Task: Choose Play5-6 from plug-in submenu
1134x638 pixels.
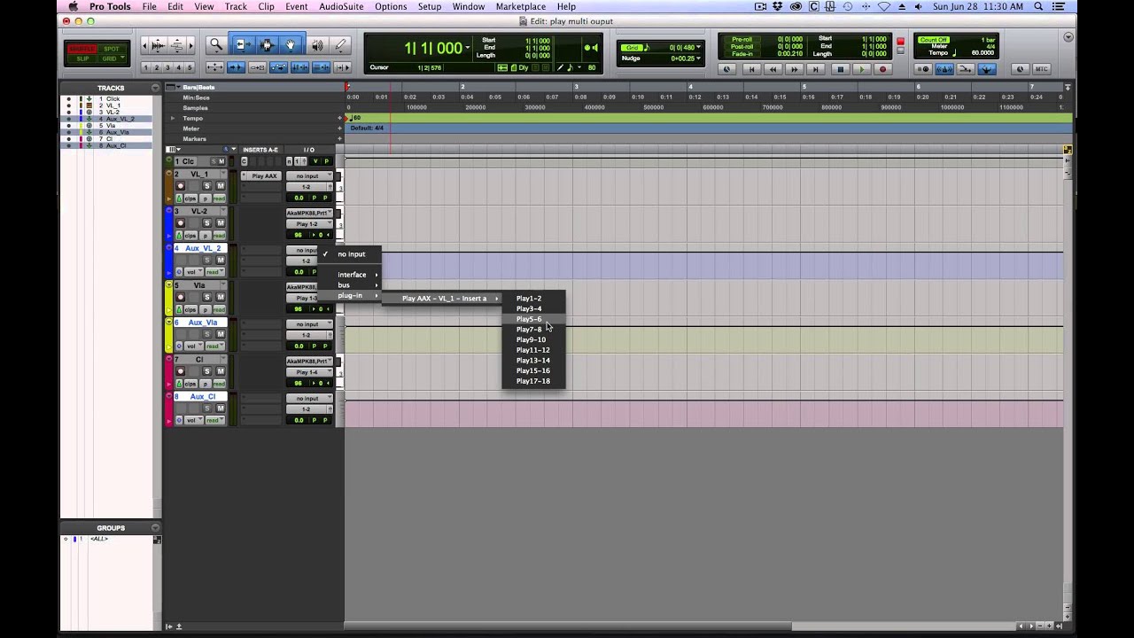Action: (x=533, y=319)
